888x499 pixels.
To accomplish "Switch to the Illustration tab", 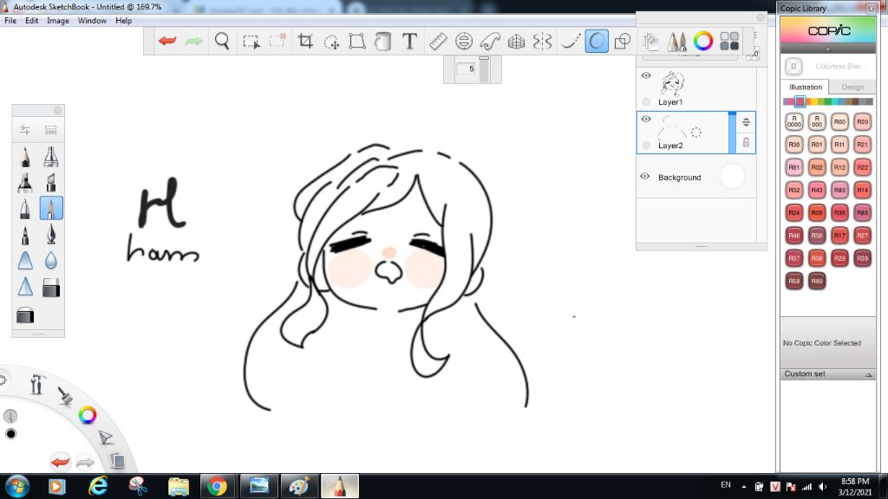I will tap(806, 87).
